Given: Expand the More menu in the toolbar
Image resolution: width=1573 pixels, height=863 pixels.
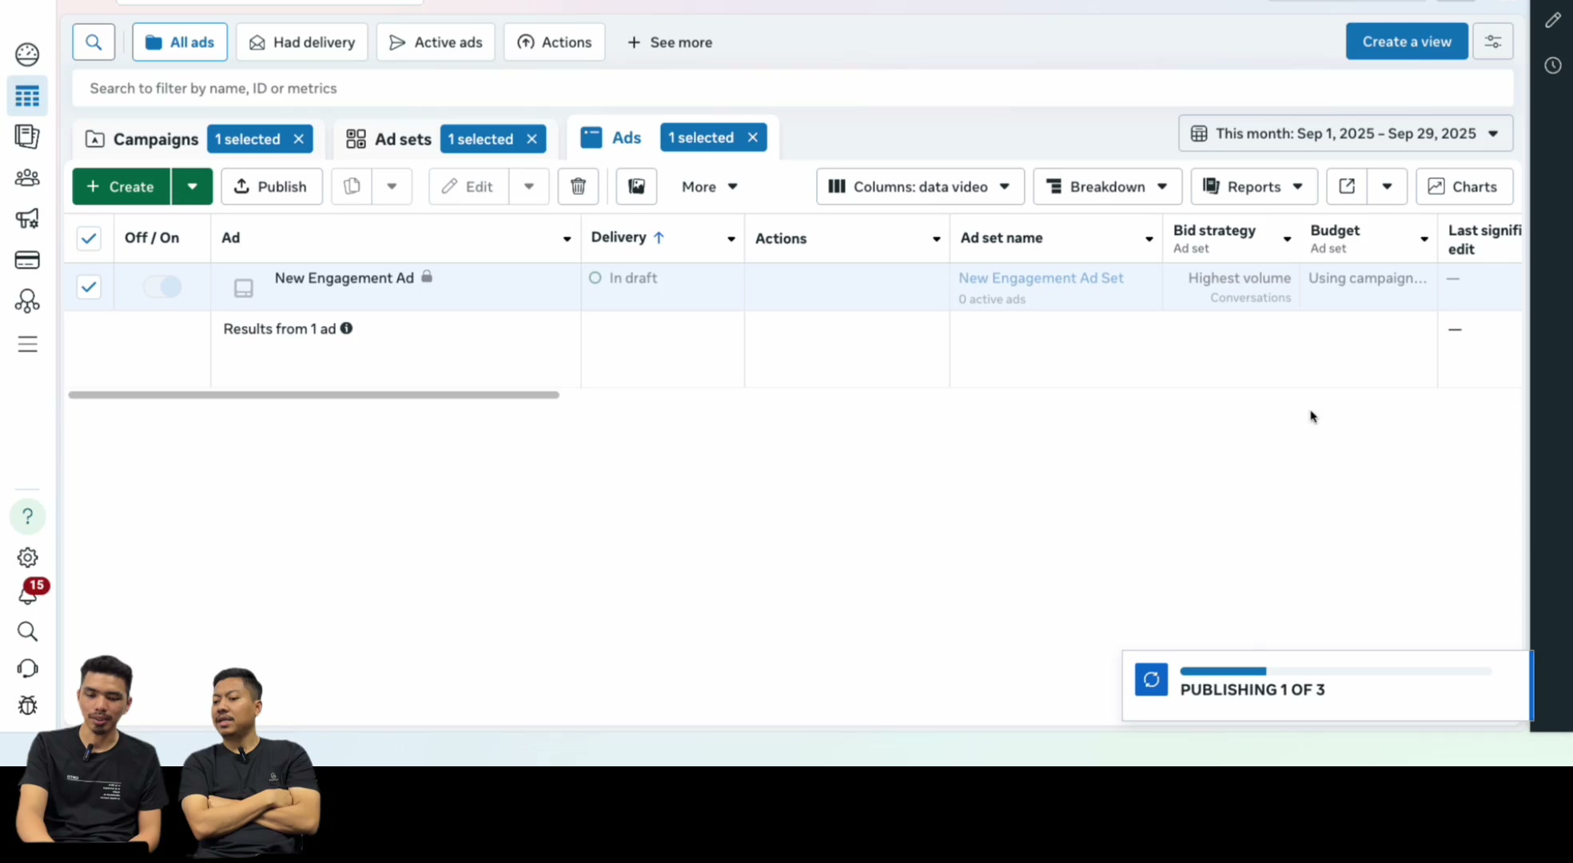Looking at the screenshot, I should click(x=709, y=186).
